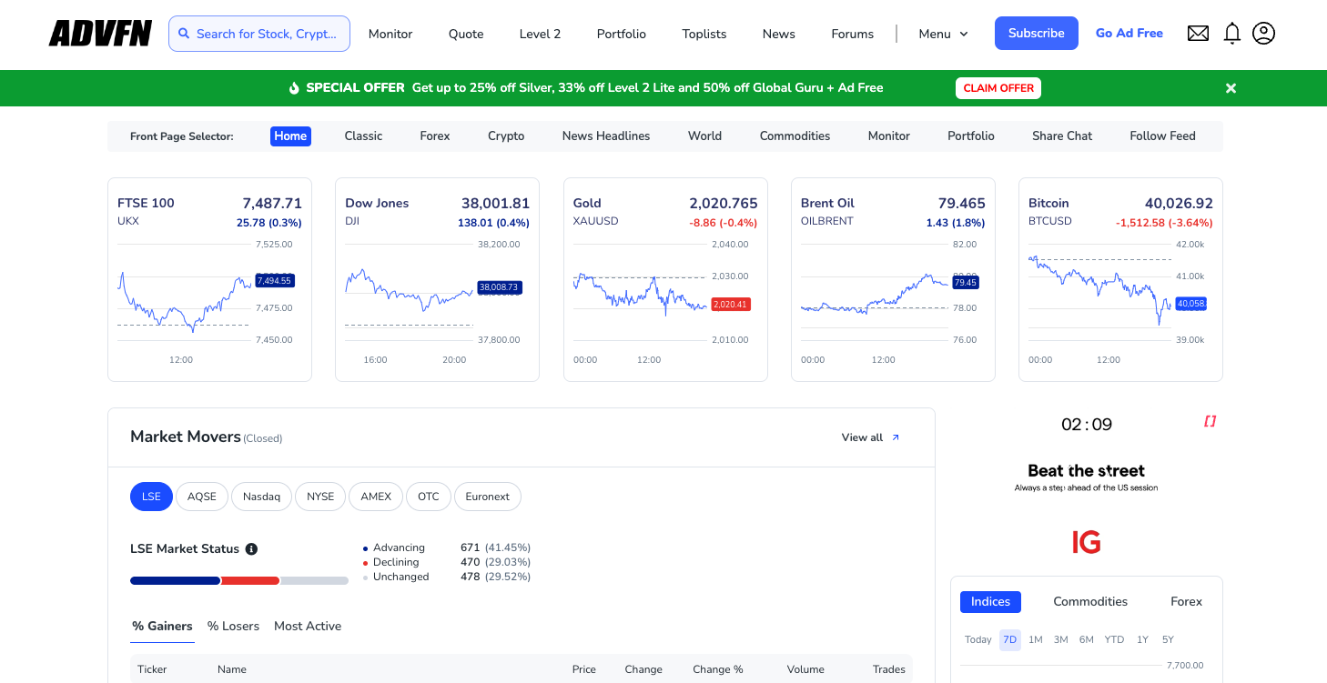Open Forums in top navigation
This screenshot has width=1327, height=683.
coord(853,34)
